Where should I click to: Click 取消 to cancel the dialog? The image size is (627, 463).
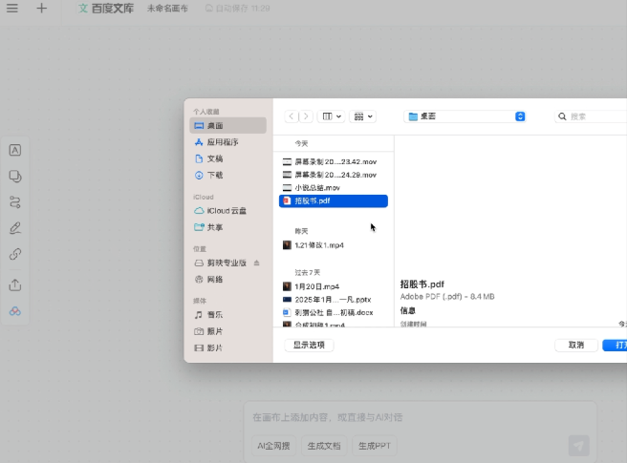pos(576,345)
